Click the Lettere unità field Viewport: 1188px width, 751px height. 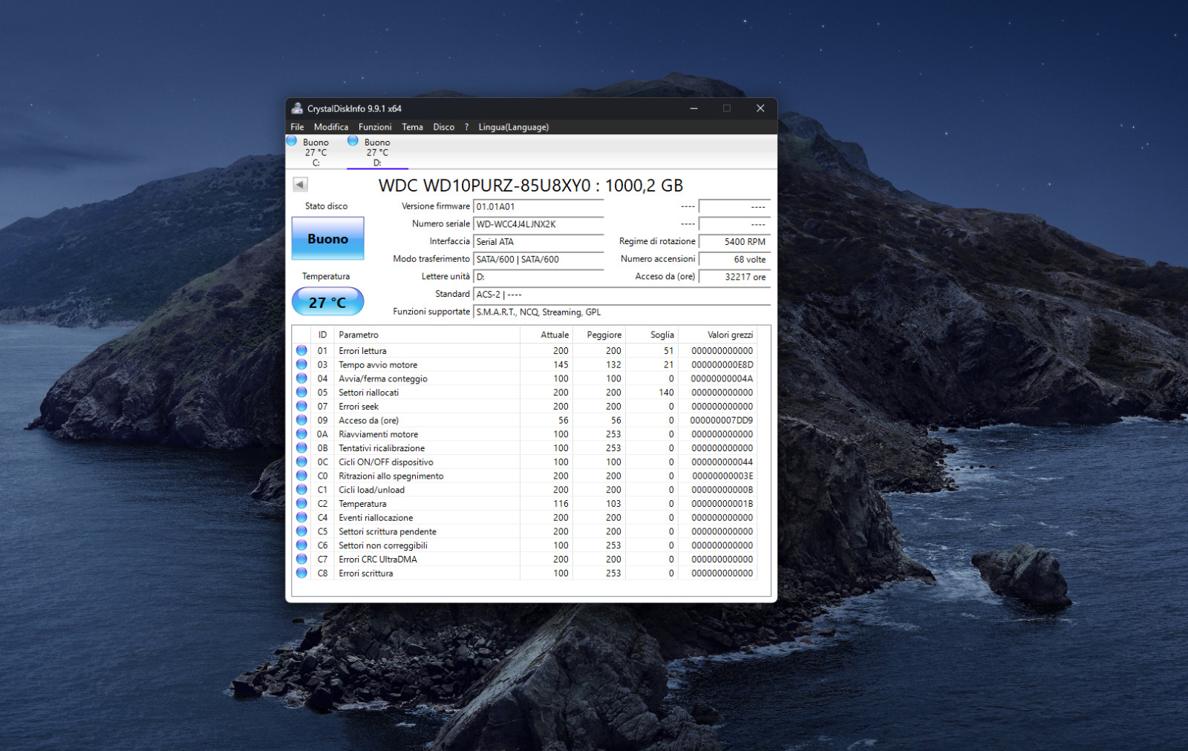coord(538,277)
